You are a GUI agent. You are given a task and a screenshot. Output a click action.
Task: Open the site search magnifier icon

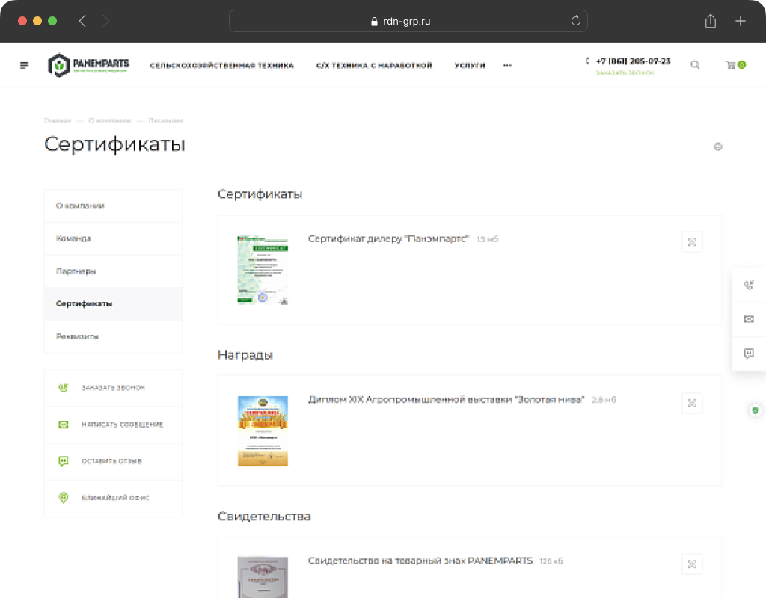[x=695, y=65]
